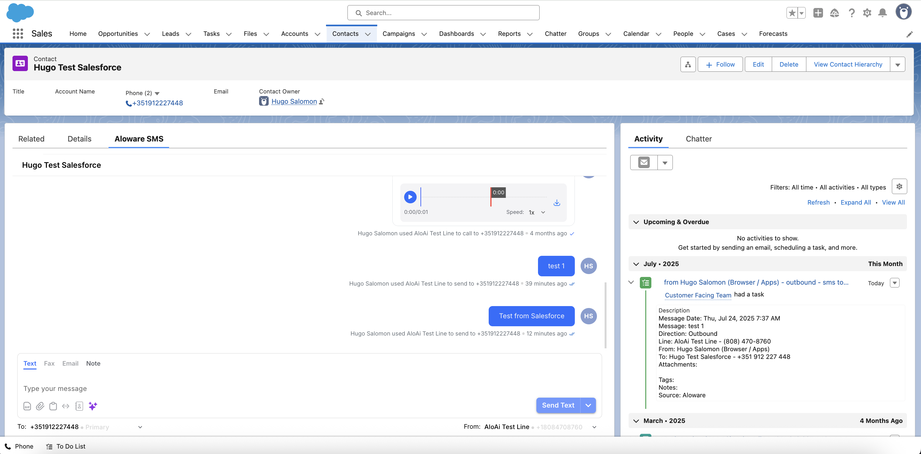This screenshot has width=921, height=454.
Task: Collapse the Upcoming & Overdue section
Action: pos(636,222)
